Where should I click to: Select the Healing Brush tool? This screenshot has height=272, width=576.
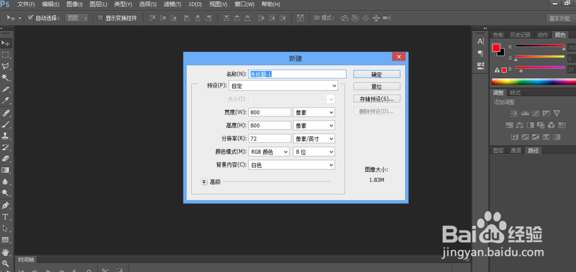coord(6,112)
